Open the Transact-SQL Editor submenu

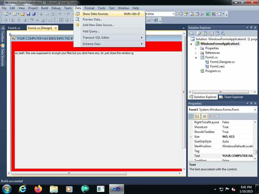tap(109, 38)
